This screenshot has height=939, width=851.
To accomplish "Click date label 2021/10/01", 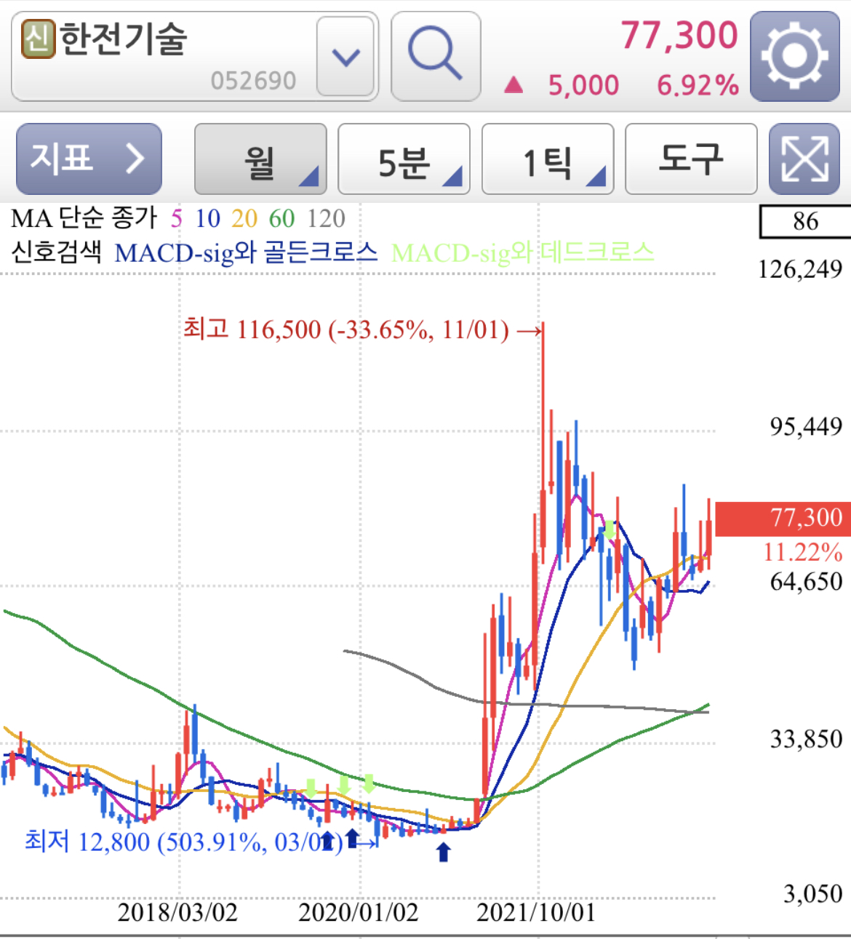I will [x=536, y=913].
